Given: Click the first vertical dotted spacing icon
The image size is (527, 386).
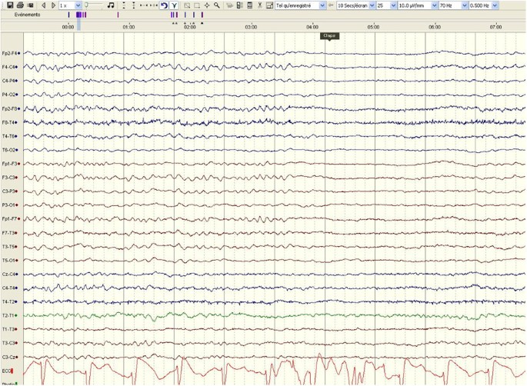Looking at the screenshot, I should click(x=124, y=5).
